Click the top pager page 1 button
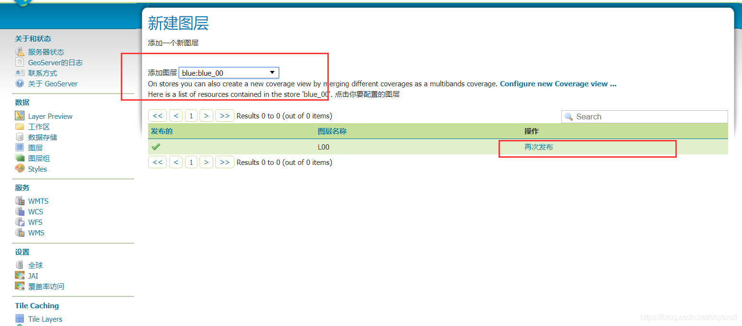This screenshot has height=326, width=742. click(191, 116)
